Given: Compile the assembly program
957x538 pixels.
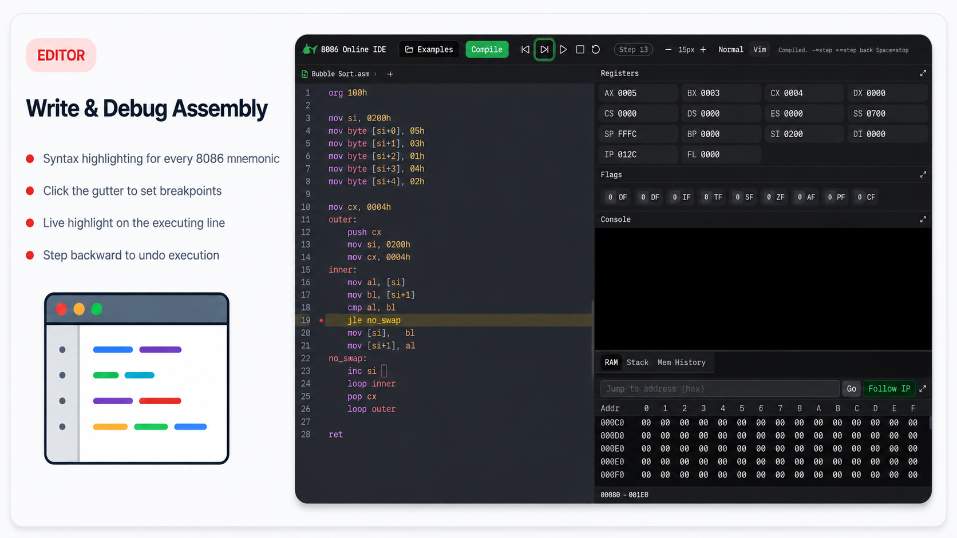Looking at the screenshot, I should point(487,50).
